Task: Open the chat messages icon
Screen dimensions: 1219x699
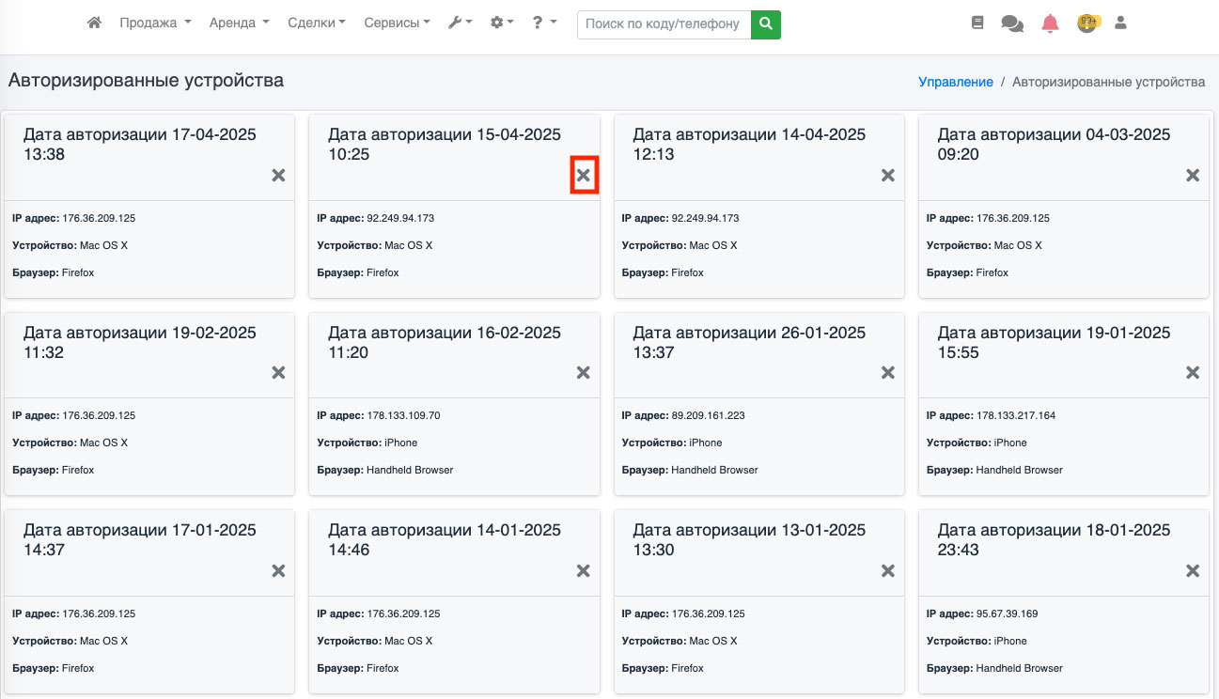Action: coord(1012,23)
